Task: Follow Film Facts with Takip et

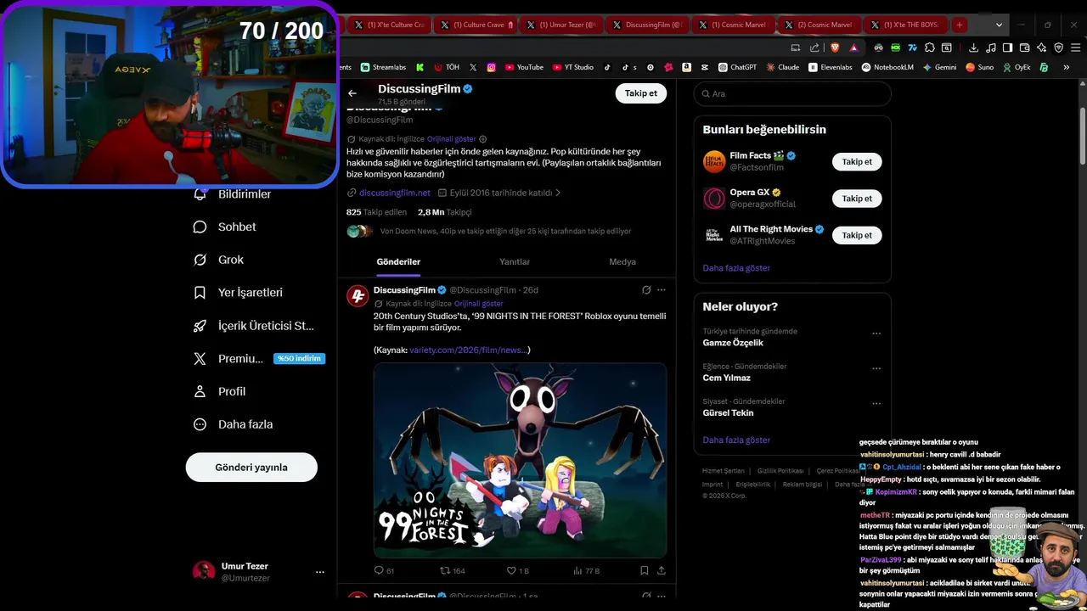Action: click(857, 161)
